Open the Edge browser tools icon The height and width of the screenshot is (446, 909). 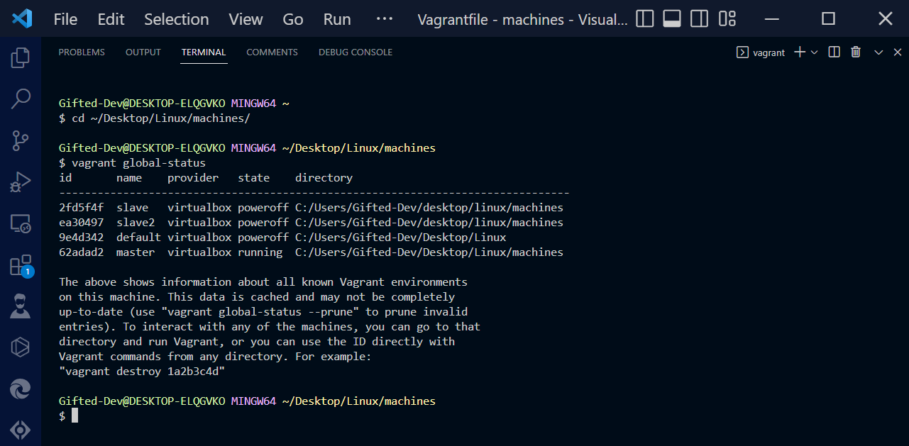pyautogui.click(x=21, y=389)
